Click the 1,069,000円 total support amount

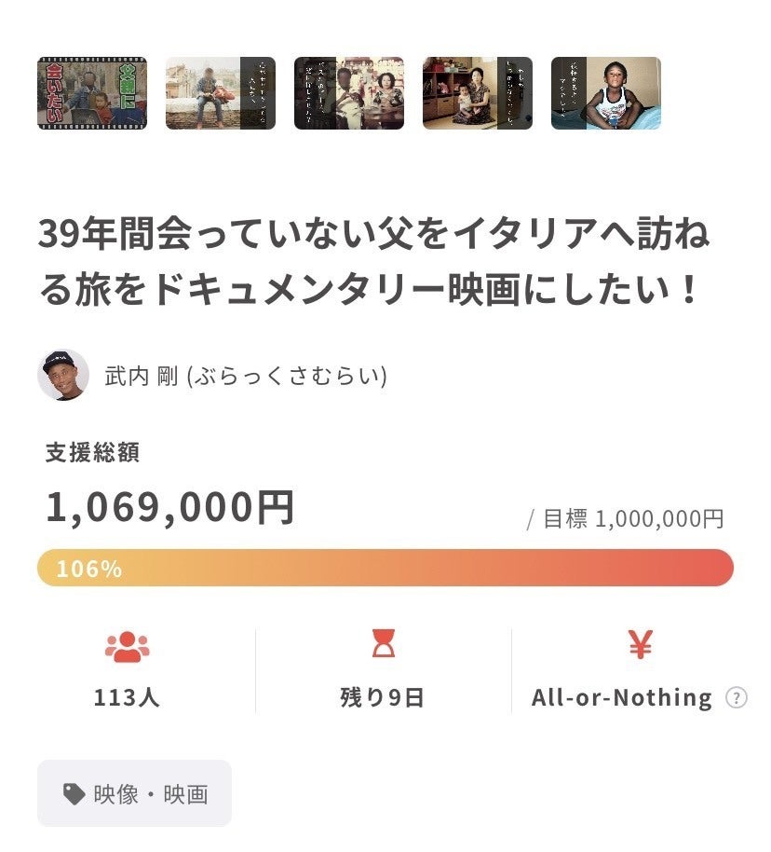[170, 508]
